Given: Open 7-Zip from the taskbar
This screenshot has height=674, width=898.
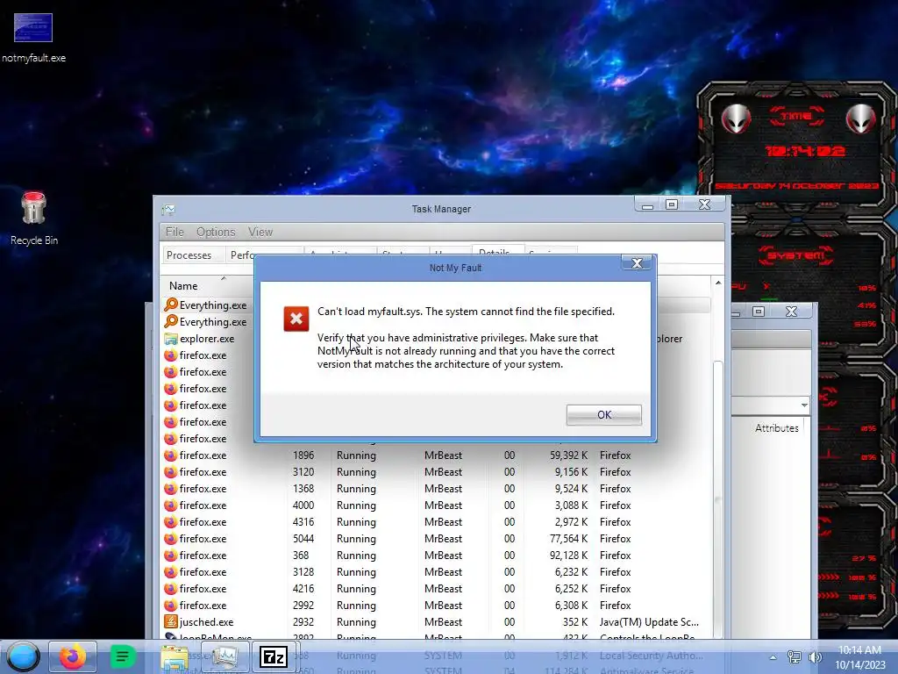Looking at the screenshot, I should coord(274,656).
